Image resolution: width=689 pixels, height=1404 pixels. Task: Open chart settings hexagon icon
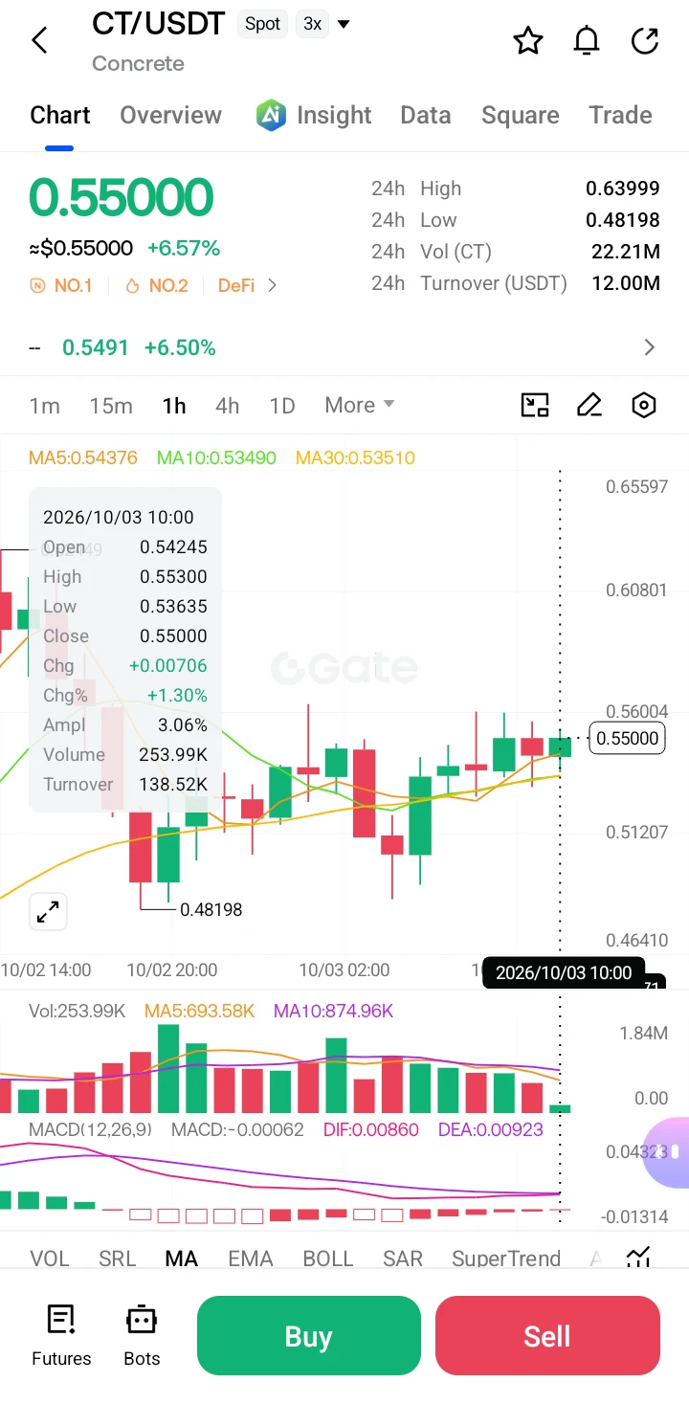click(644, 405)
